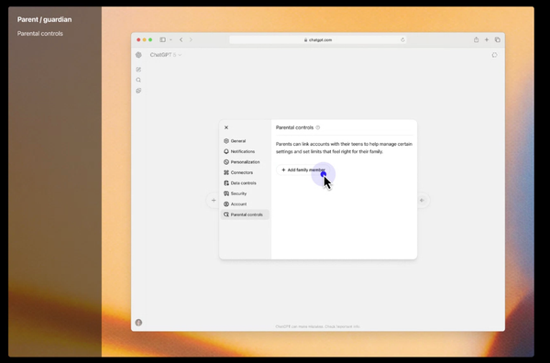Open a new Safari tab with plus
Viewport: 550px width, 363px height.
[x=487, y=39]
